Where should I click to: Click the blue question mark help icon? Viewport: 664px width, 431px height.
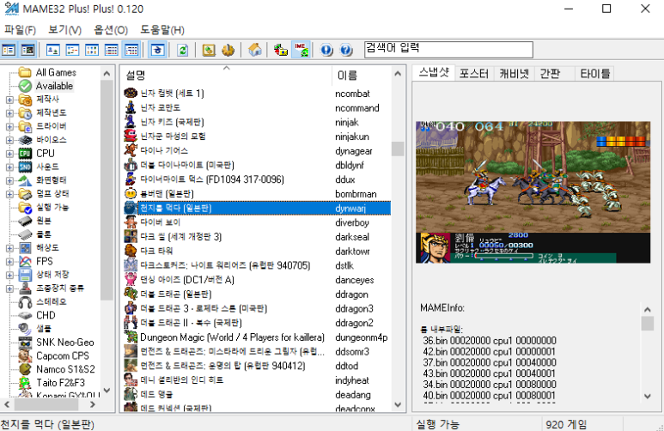(346, 50)
